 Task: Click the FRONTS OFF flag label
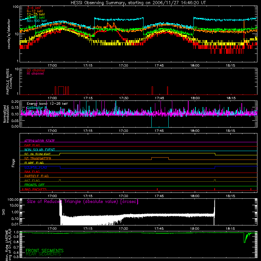click(x=35, y=185)
